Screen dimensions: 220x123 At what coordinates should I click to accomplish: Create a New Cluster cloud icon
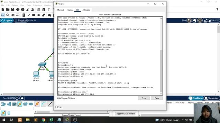tap(195, 20)
